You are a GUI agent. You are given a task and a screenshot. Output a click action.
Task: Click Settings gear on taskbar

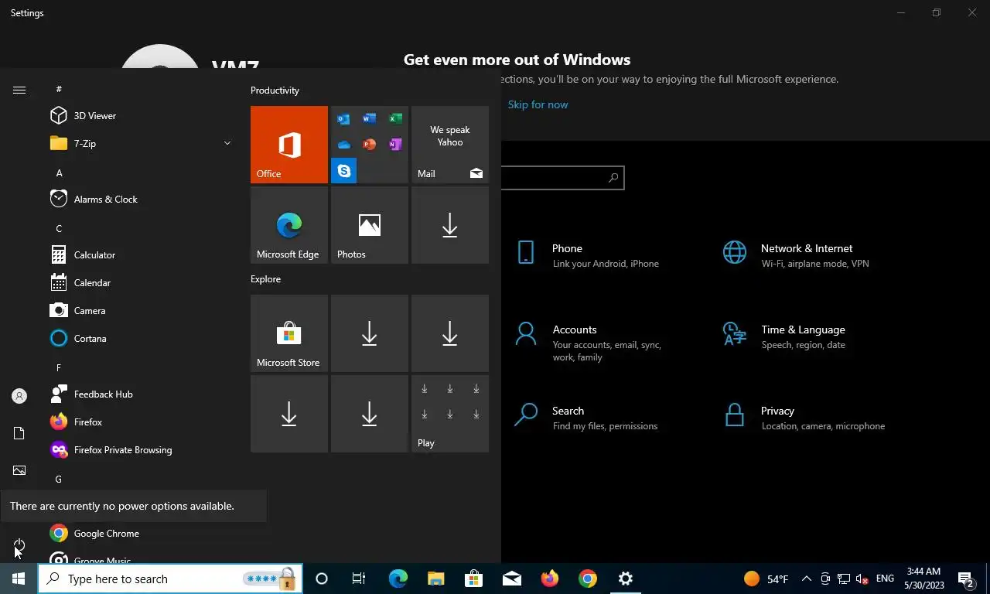coord(626,579)
